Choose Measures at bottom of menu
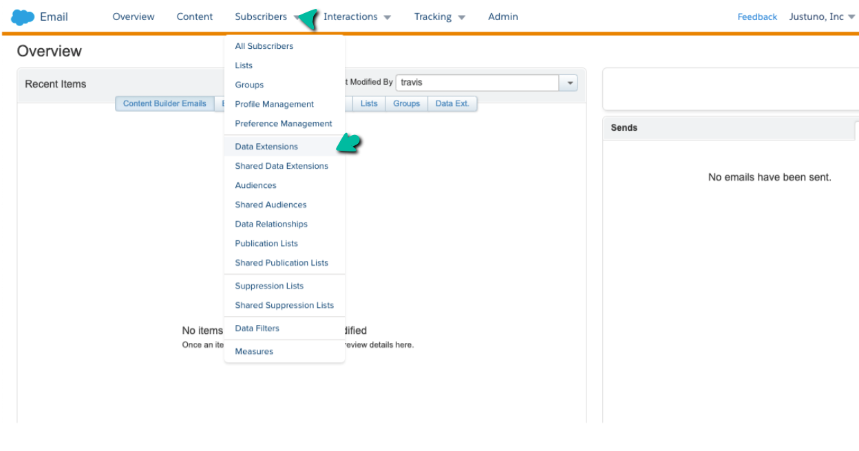 [254, 351]
